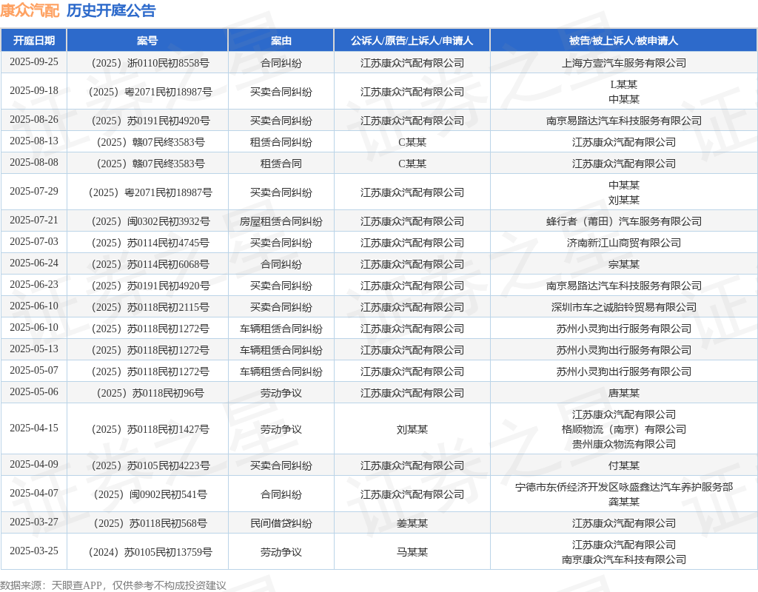Click defendant 宗某某
Image resolution: width=758 pixels, height=592 pixels.
coord(623,264)
